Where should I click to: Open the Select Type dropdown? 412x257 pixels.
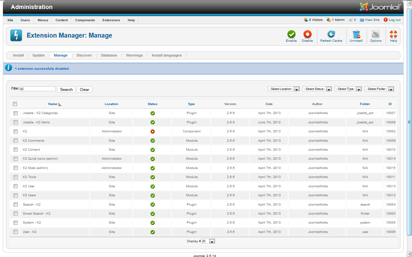coord(348,89)
